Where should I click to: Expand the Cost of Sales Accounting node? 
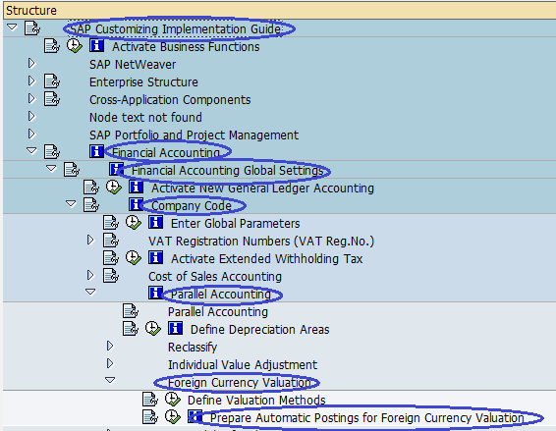[x=90, y=276]
